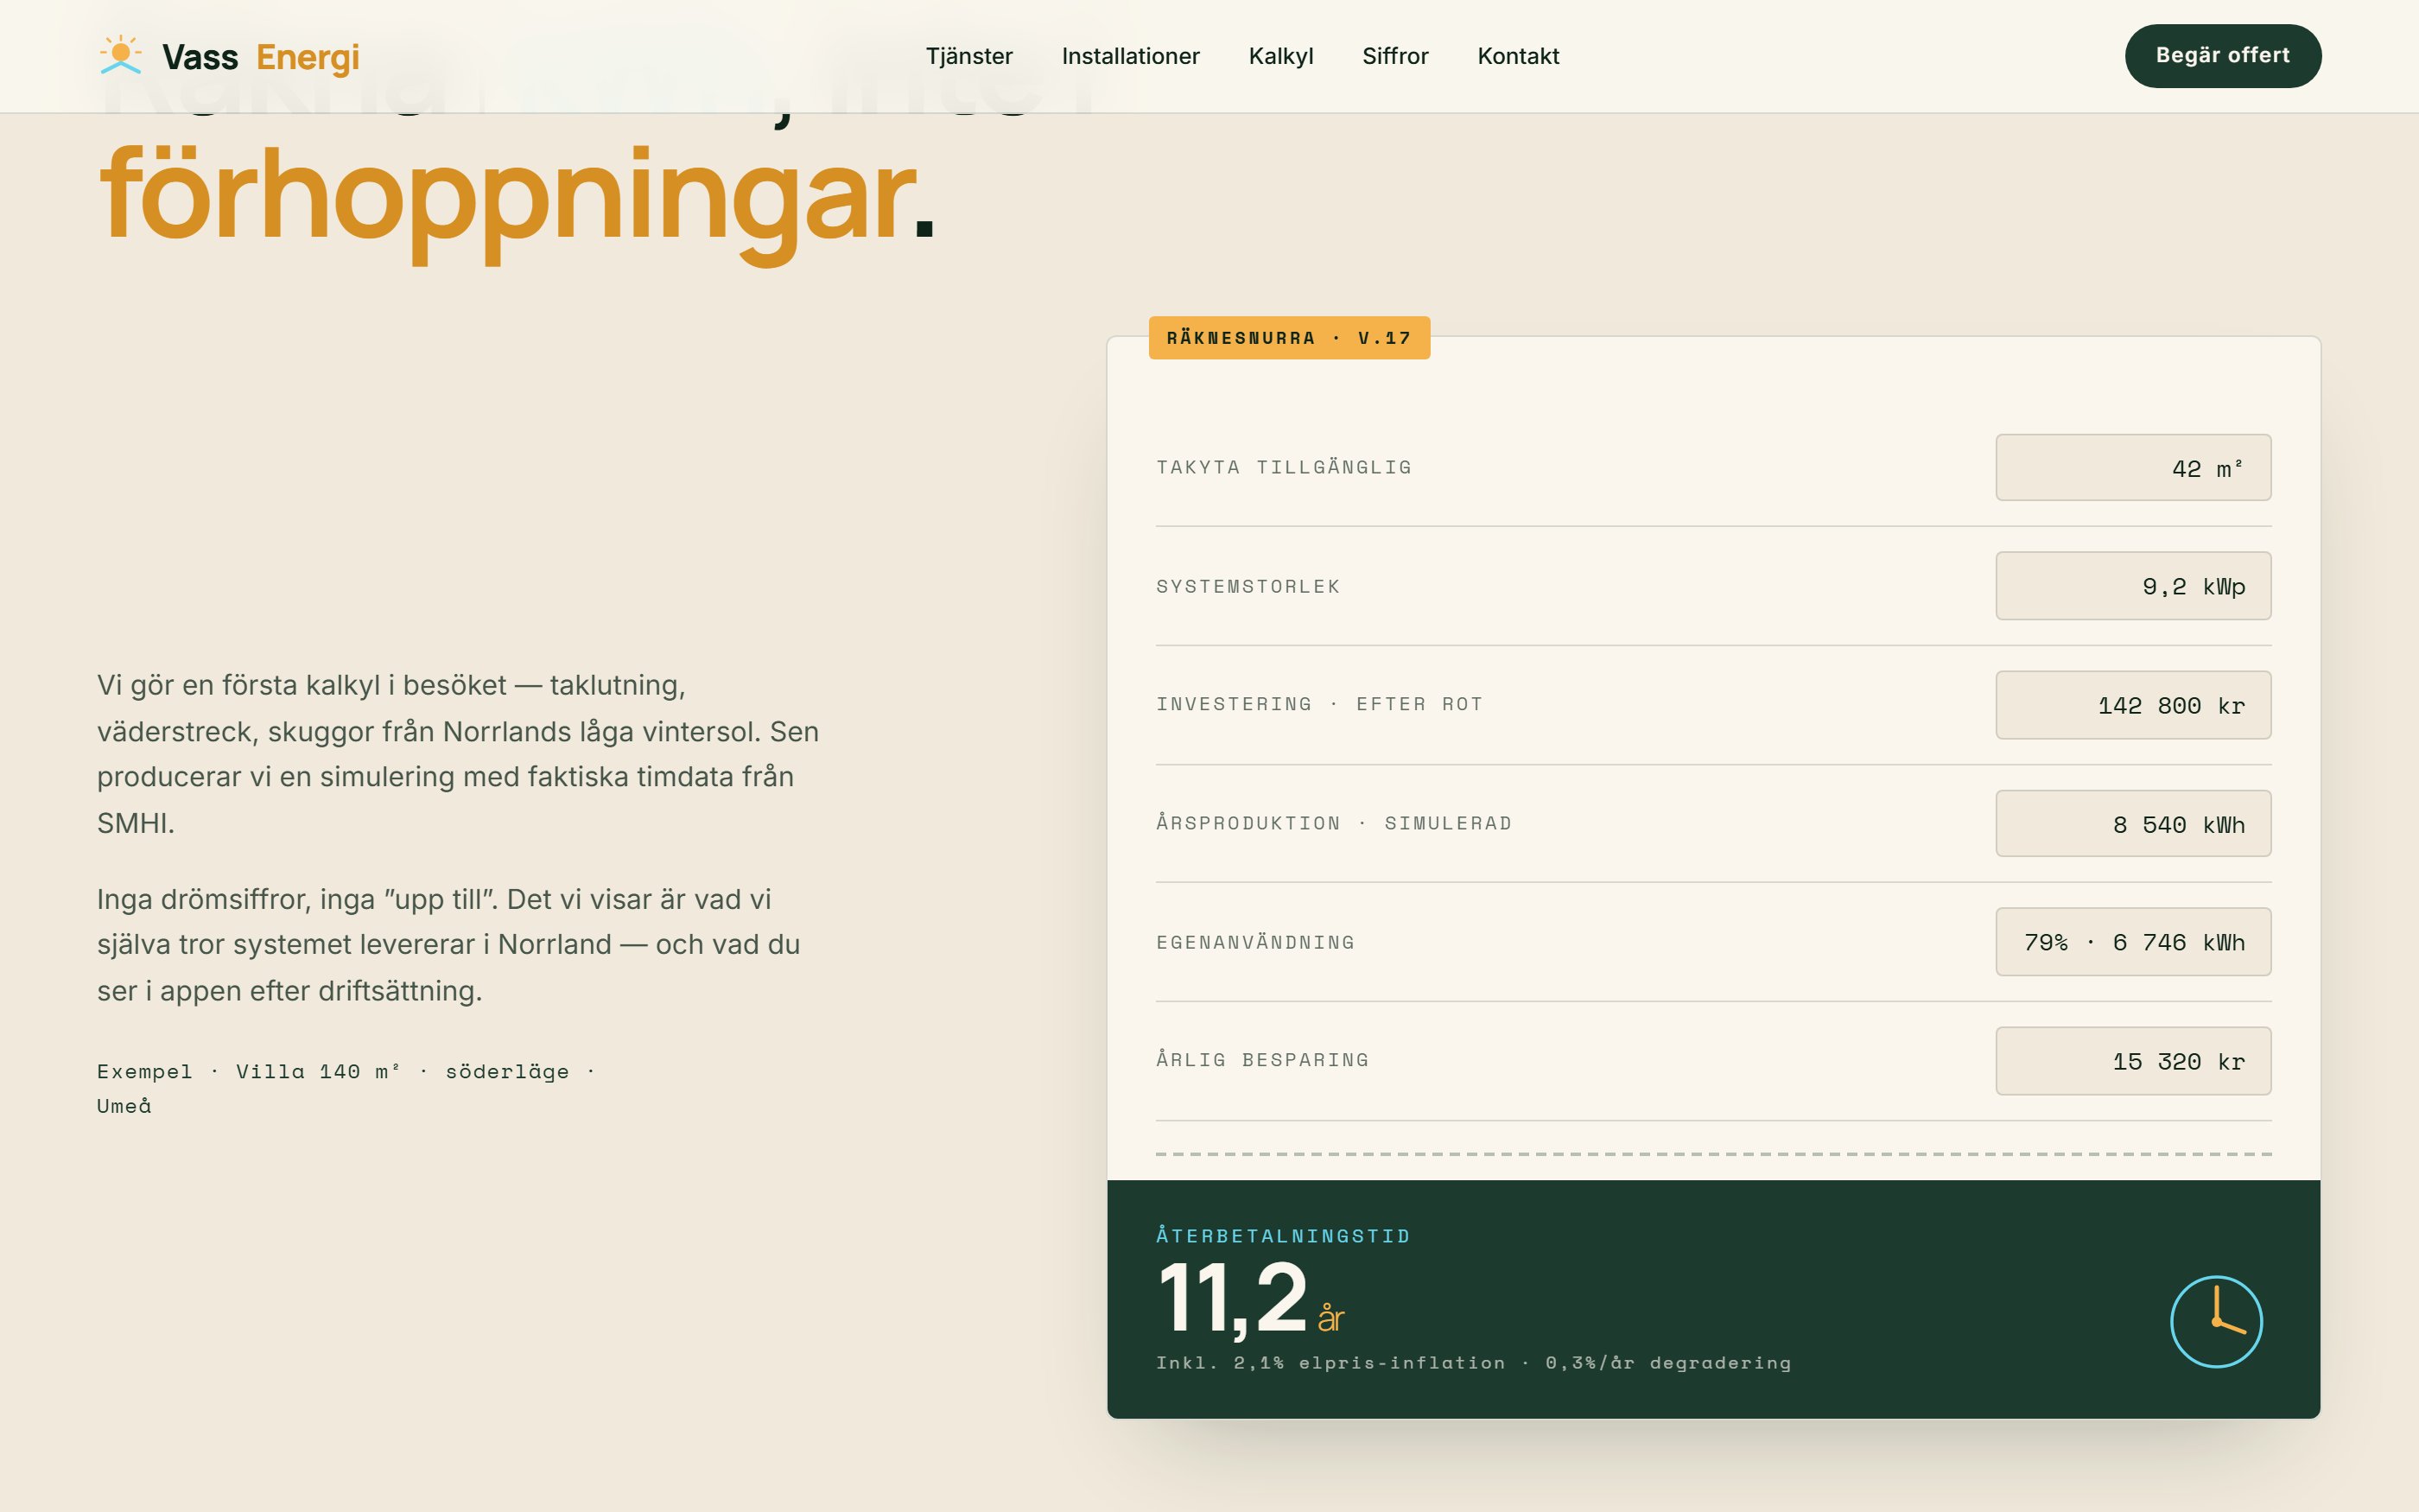Select the Kalkyl nav link
The width and height of the screenshot is (2419, 1512).
coord(1280,56)
